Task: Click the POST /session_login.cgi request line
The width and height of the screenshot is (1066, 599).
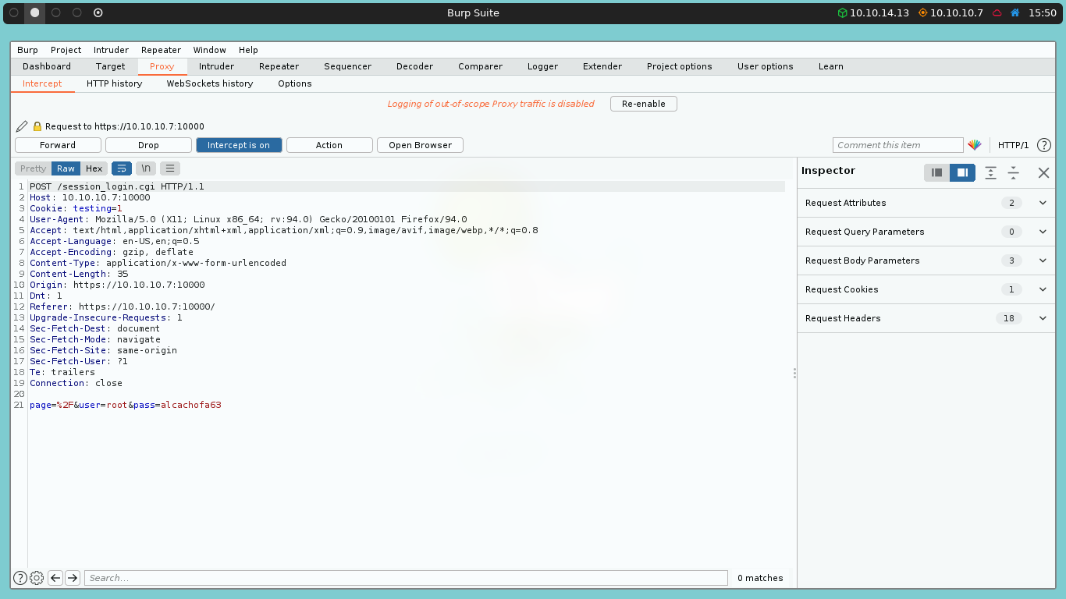Action: [117, 186]
